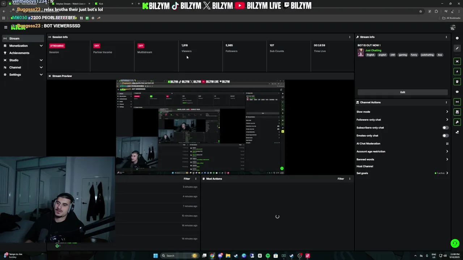Image resolution: width=463 pixels, height=260 pixels.
Task: Open activity feed three-dot menu beside Filter
Action: coord(196,179)
